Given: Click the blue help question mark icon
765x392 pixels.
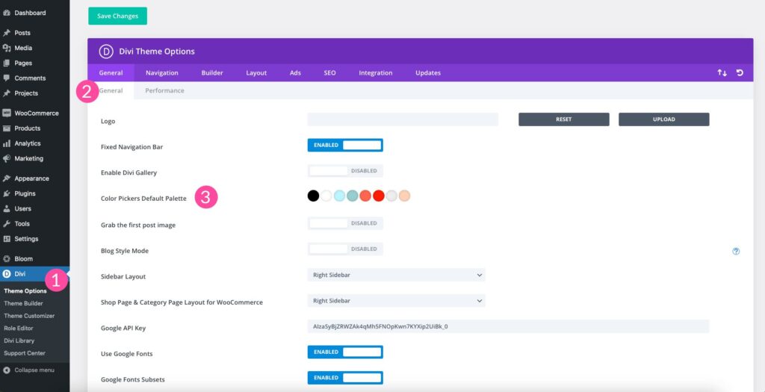Looking at the screenshot, I should [736, 251].
